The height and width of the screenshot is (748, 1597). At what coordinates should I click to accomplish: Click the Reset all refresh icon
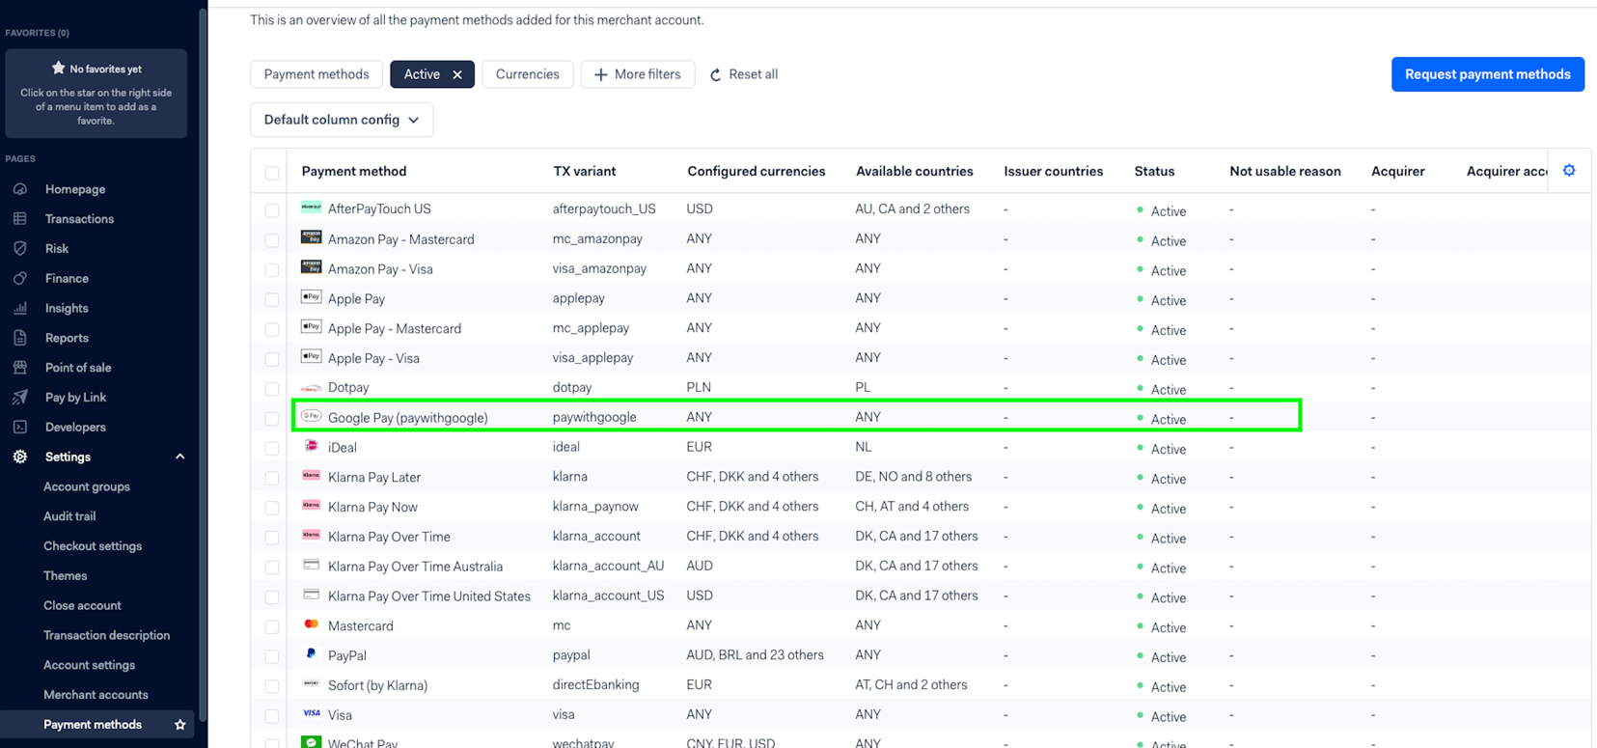pos(716,75)
